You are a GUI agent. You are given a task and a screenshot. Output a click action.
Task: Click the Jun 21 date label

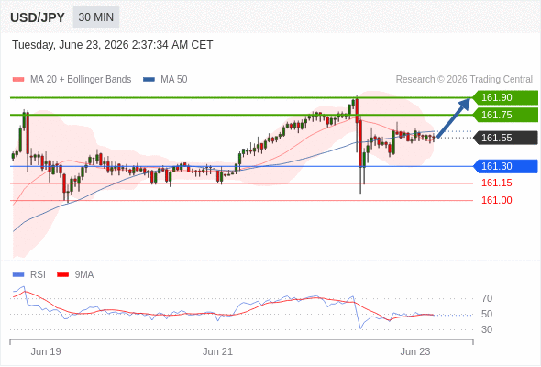pos(217,351)
